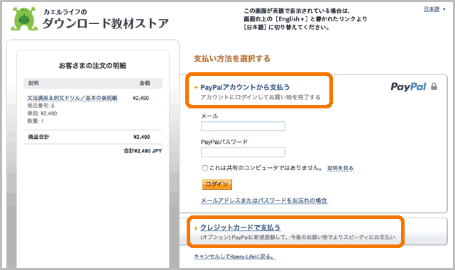Click the ダウンロード教材ストア store title
The height and width of the screenshot is (270, 455).
[106, 23]
